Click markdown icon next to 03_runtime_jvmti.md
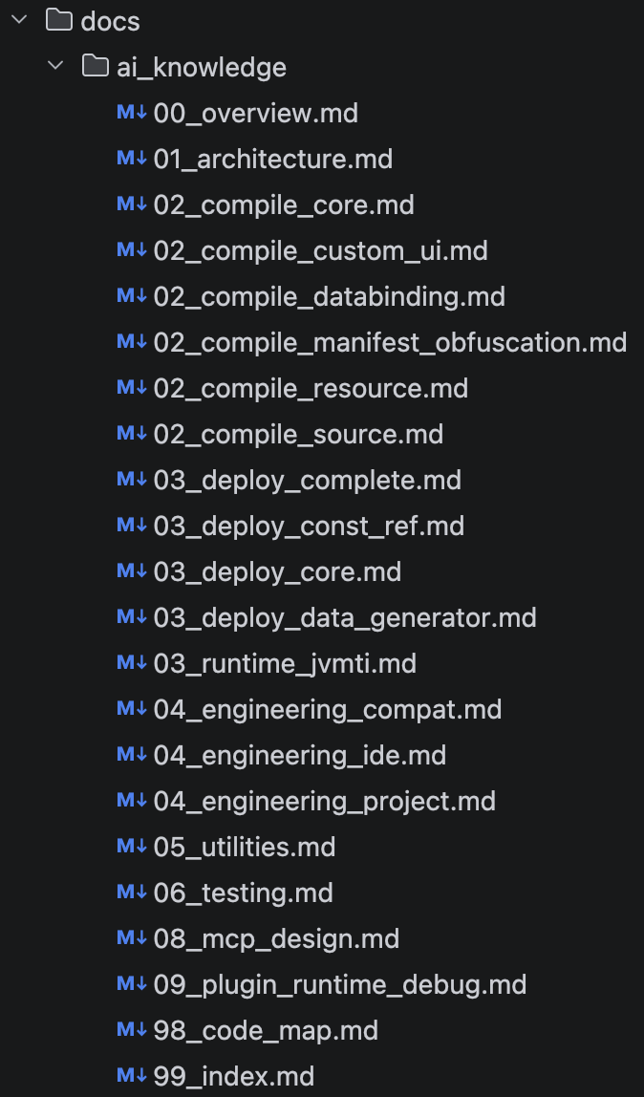Screen dimensions: 644x1097 [x=131, y=663]
